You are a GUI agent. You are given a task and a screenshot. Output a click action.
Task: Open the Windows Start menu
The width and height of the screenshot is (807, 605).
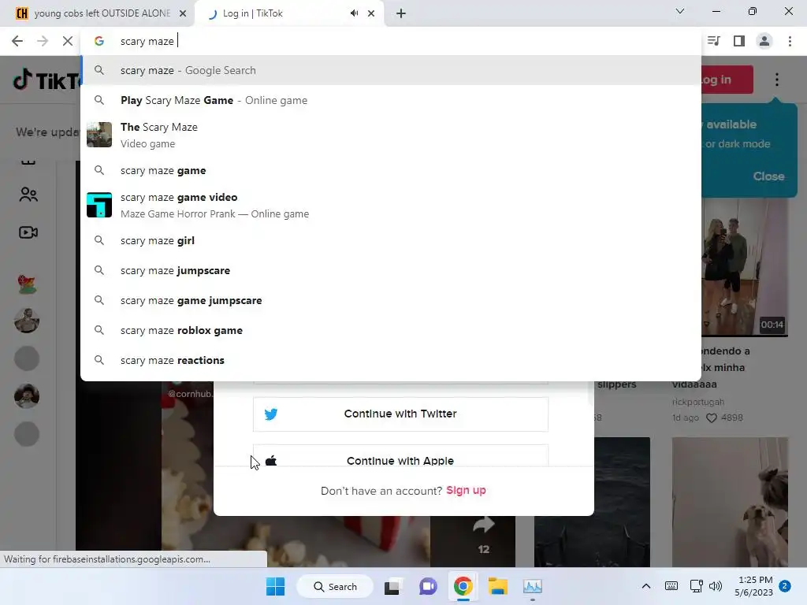coord(275,586)
